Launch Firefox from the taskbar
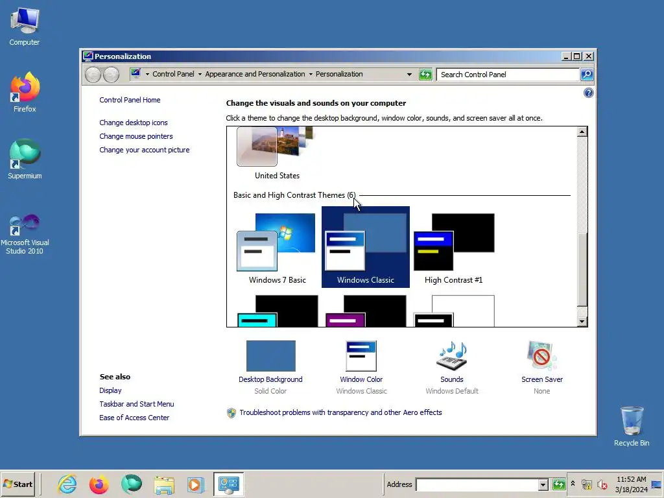 click(99, 484)
